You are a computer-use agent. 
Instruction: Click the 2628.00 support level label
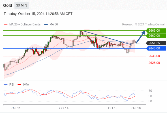coord(154,63)
